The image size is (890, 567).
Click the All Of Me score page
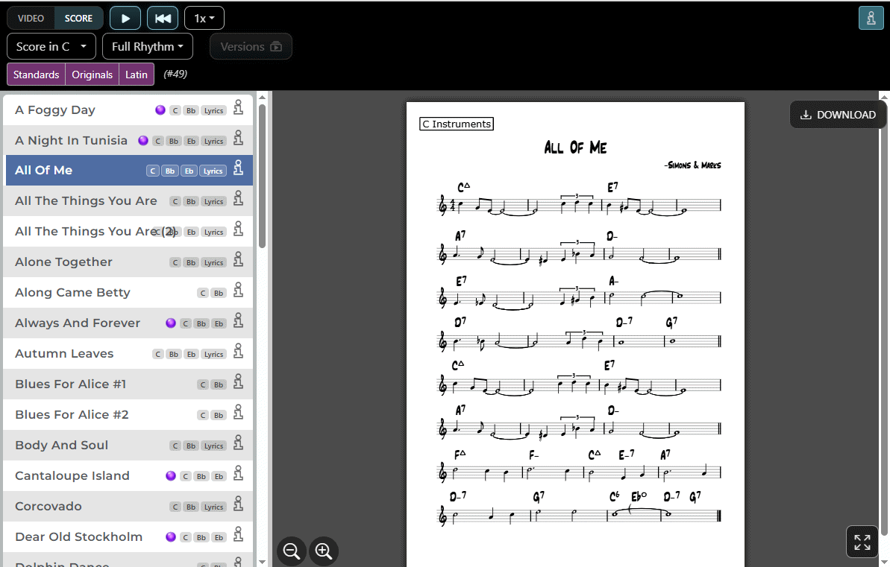(575, 335)
